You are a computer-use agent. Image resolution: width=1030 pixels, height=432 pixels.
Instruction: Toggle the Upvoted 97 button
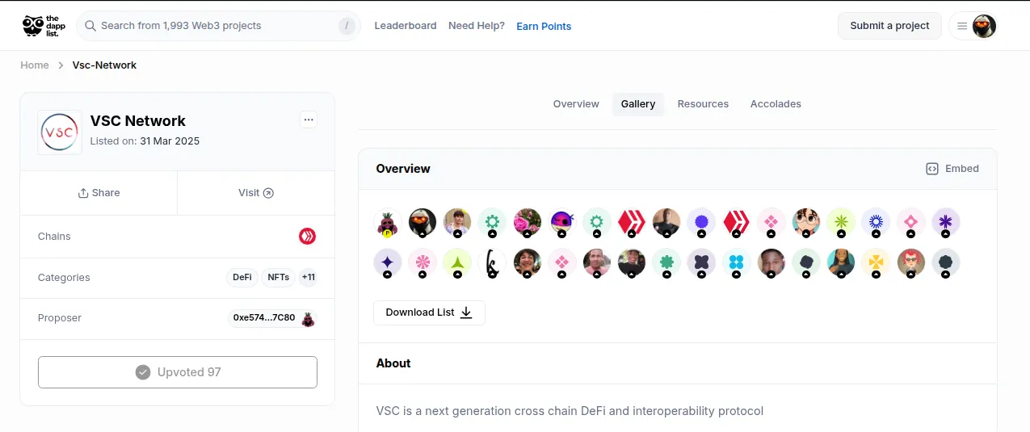(178, 372)
